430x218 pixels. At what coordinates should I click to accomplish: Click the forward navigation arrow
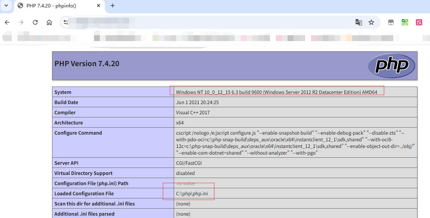(x=21, y=22)
